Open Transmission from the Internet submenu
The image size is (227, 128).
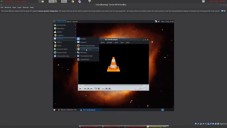pyautogui.click(x=88, y=59)
